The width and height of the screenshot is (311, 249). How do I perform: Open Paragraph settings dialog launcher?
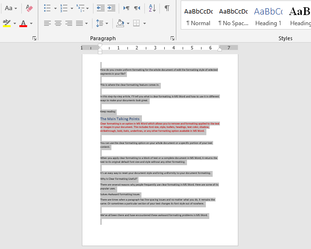tap(172, 38)
